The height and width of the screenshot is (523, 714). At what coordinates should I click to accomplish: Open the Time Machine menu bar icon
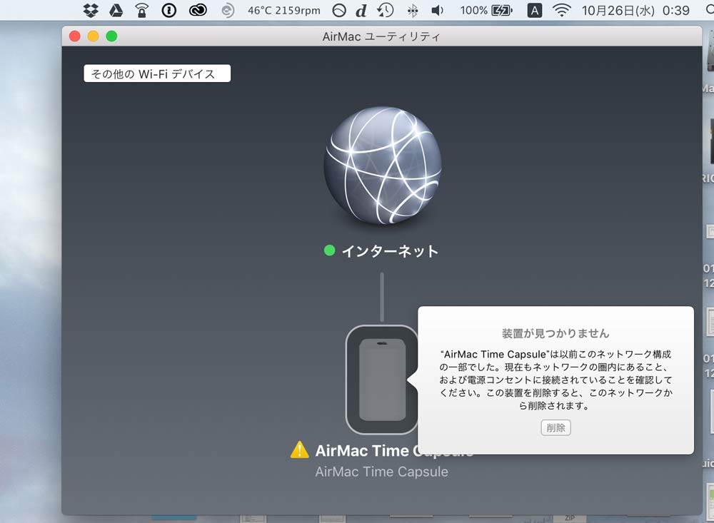pos(386,10)
